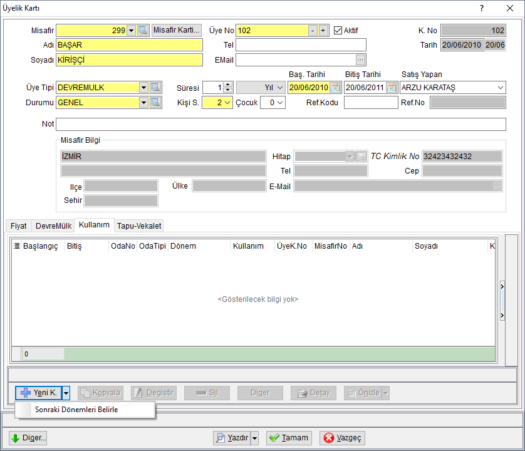
Task: Close the Üyelik Kartı window
Action: point(509,8)
